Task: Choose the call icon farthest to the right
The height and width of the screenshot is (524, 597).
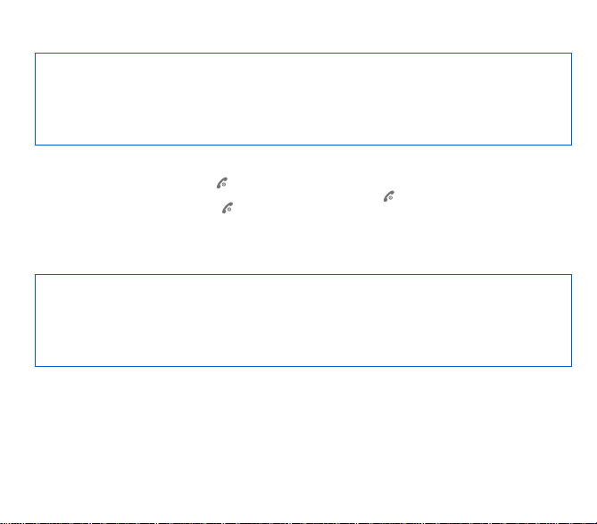Action: point(389,196)
